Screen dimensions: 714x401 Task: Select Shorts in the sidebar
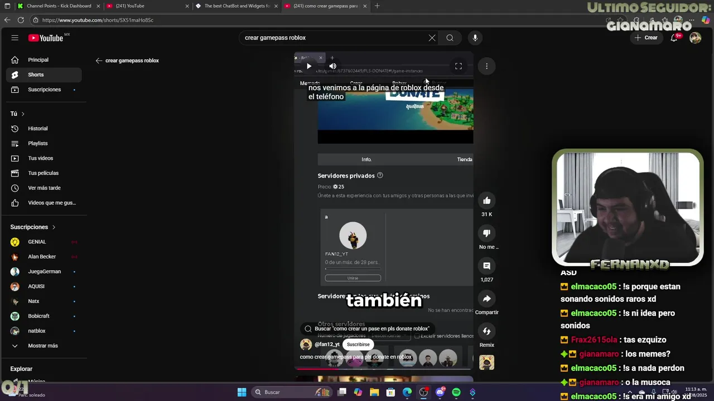pos(43,75)
